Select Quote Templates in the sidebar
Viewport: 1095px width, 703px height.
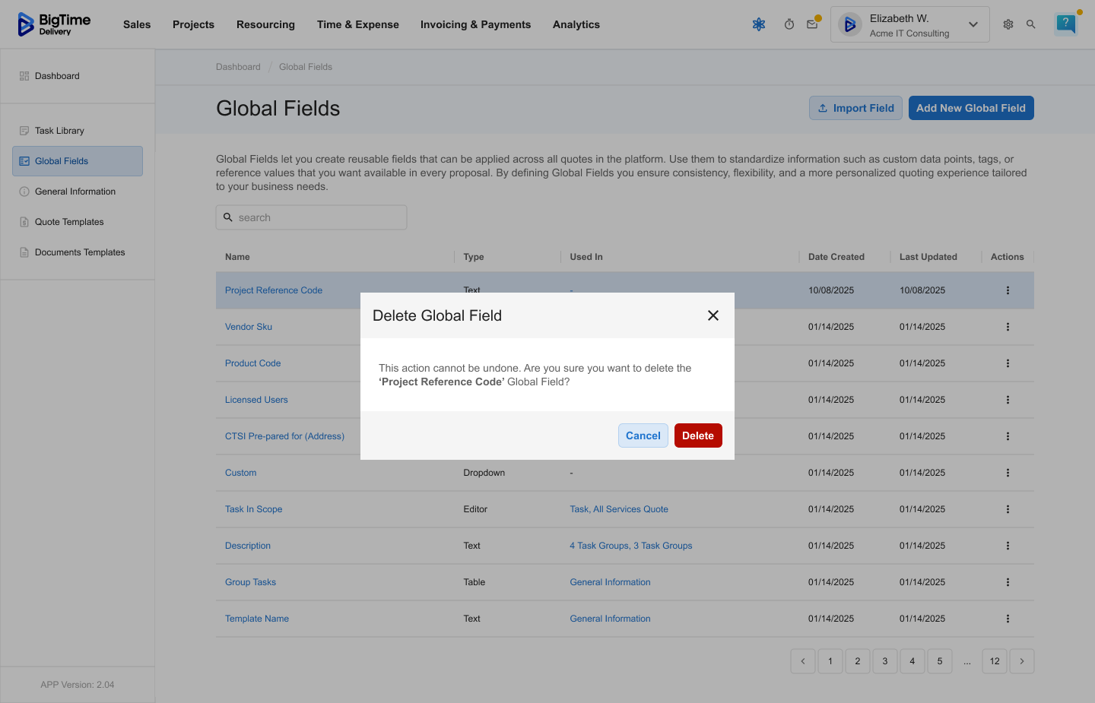pos(69,222)
